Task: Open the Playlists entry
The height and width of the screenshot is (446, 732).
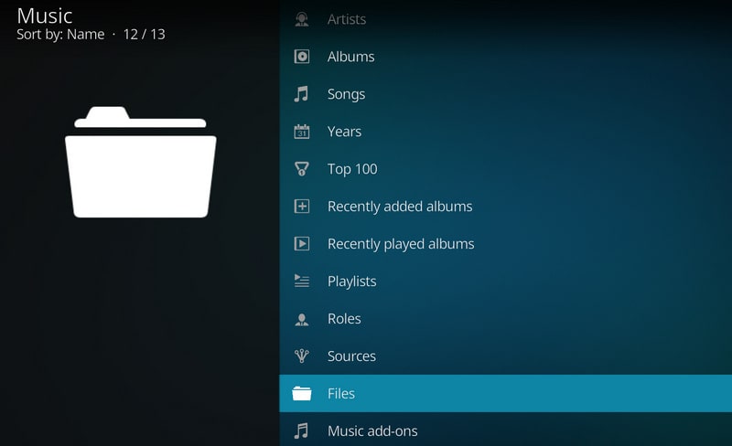Action: 506,281
